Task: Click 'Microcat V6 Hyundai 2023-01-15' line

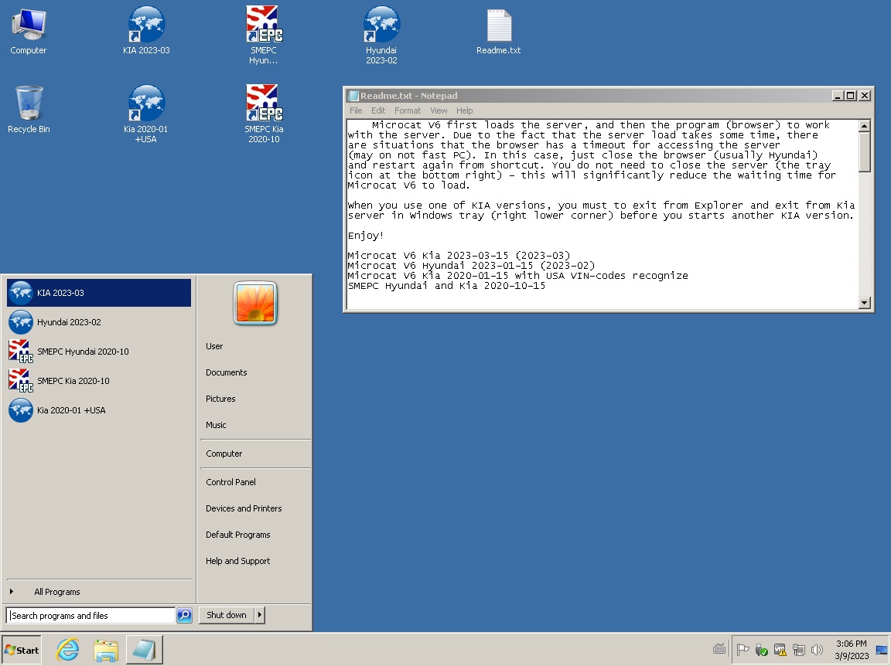Action: (x=471, y=266)
